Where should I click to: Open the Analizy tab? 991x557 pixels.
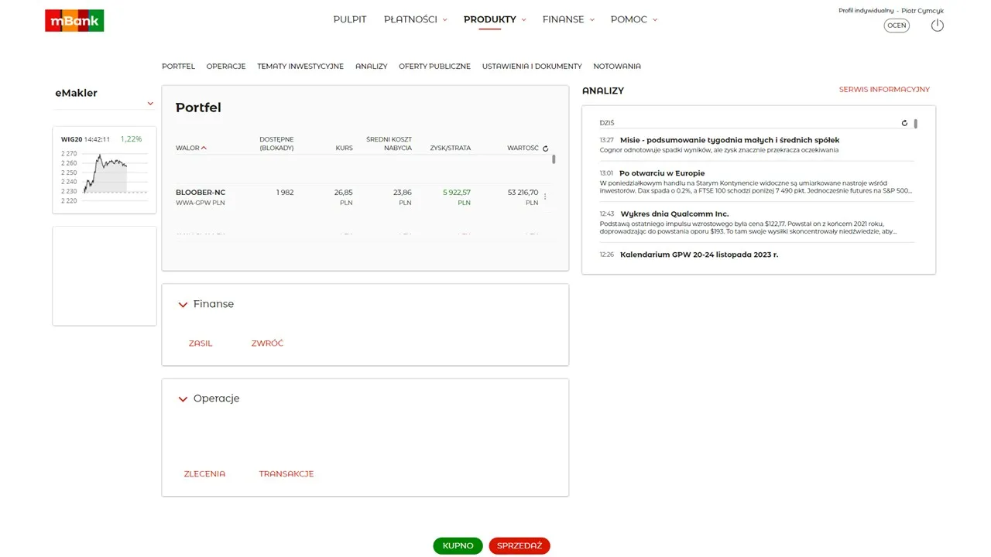pos(371,67)
